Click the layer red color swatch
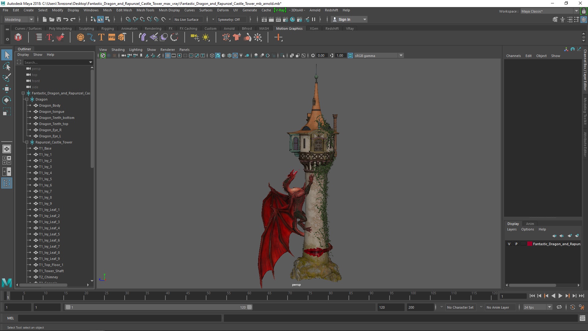The height and width of the screenshot is (331, 588). [530, 244]
